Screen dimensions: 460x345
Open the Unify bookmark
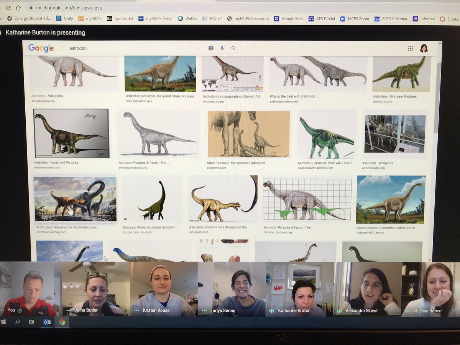pos(65,18)
